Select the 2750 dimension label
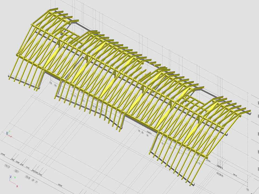The width and height of the screenshot is (259, 194). (x=208, y=161)
